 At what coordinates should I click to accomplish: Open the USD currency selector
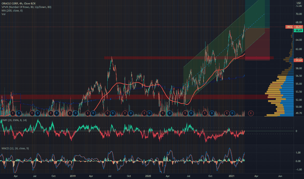pyautogui.click(x=299, y=3)
